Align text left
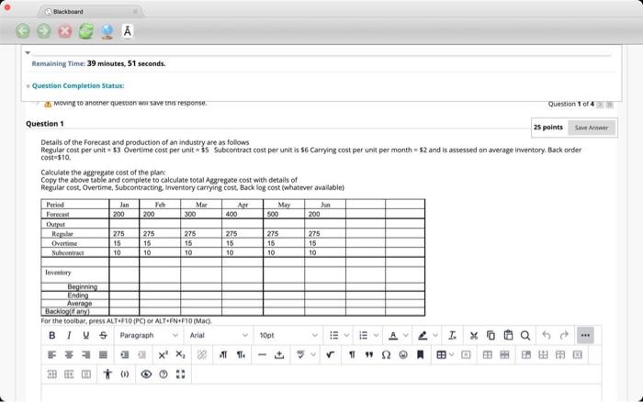Image resolution: width=643 pixels, height=402 pixels. [52, 355]
